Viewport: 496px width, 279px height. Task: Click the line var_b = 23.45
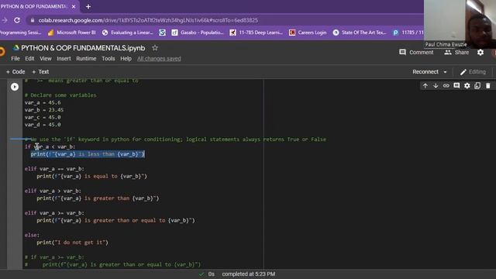point(44,110)
